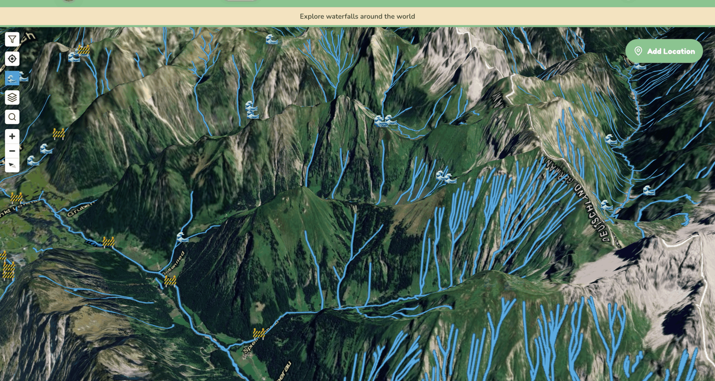
Task: Open the map layers switcher
Action: (12, 97)
